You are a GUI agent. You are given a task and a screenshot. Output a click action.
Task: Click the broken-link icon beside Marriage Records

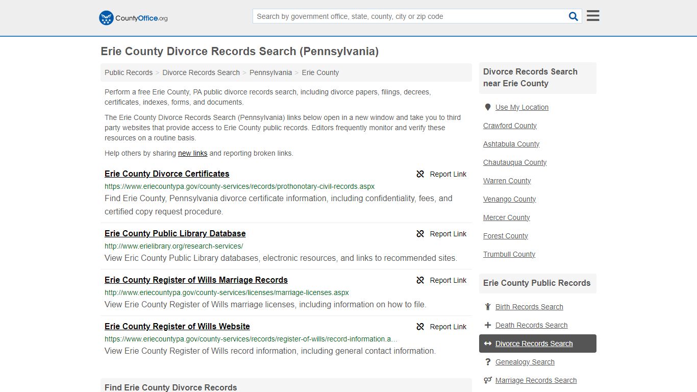click(x=420, y=280)
